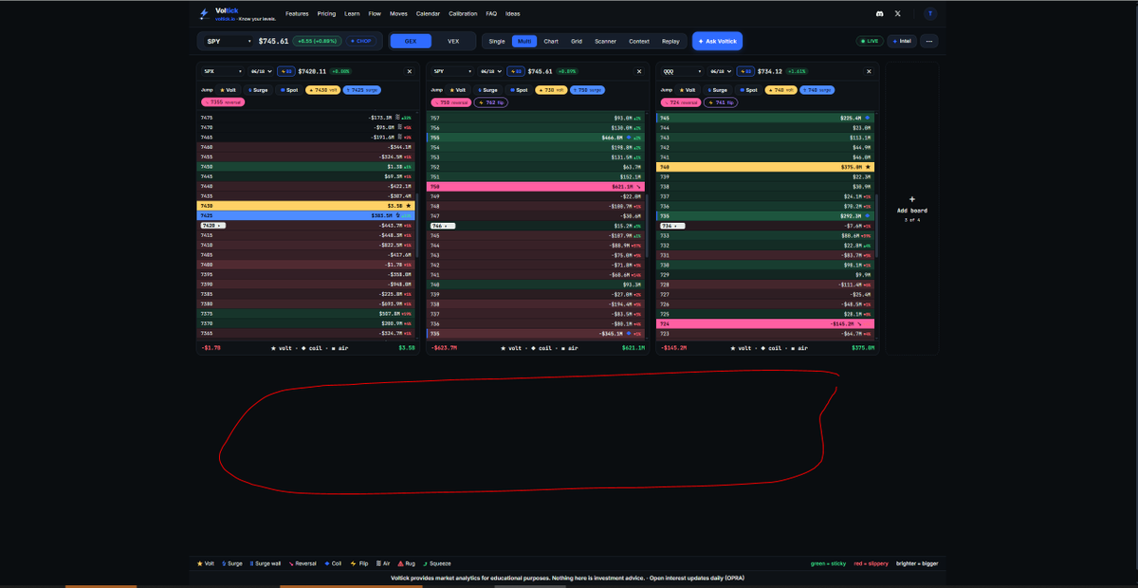Select the Grid view tab
The width and height of the screenshot is (1138, 588).
[x=577, y=41]
